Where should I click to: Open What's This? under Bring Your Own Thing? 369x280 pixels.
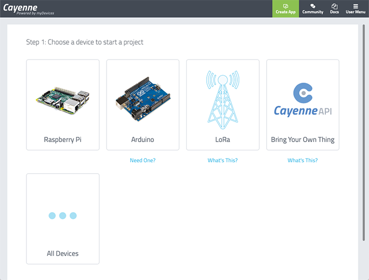point(303,160)
